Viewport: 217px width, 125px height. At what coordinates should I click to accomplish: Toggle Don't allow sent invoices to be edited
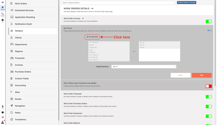[x=209, y=86]
